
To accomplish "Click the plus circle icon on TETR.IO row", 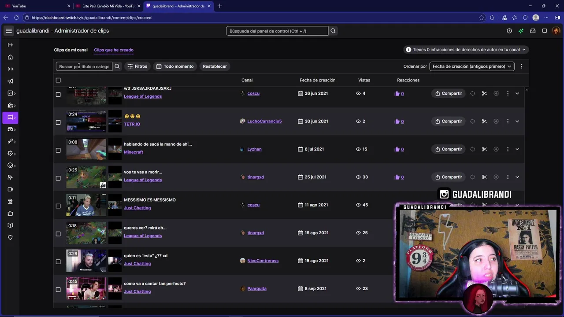I will [496, 121].
